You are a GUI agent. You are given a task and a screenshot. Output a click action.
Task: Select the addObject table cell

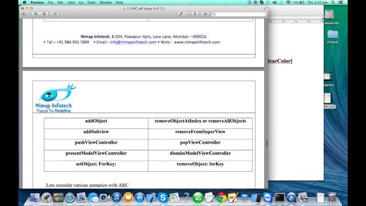(96, 123)
